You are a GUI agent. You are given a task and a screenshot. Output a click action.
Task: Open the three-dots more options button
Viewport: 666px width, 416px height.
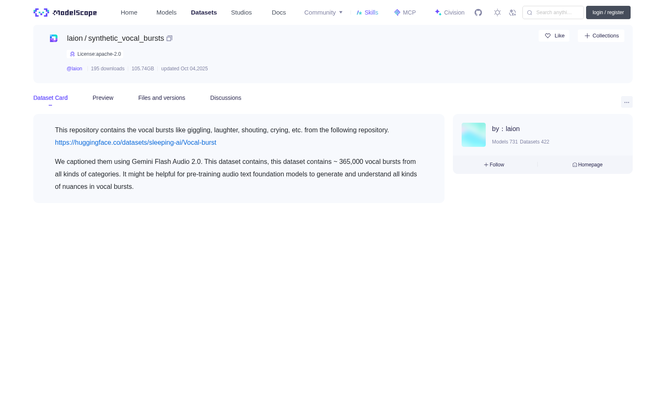point(626,102)
